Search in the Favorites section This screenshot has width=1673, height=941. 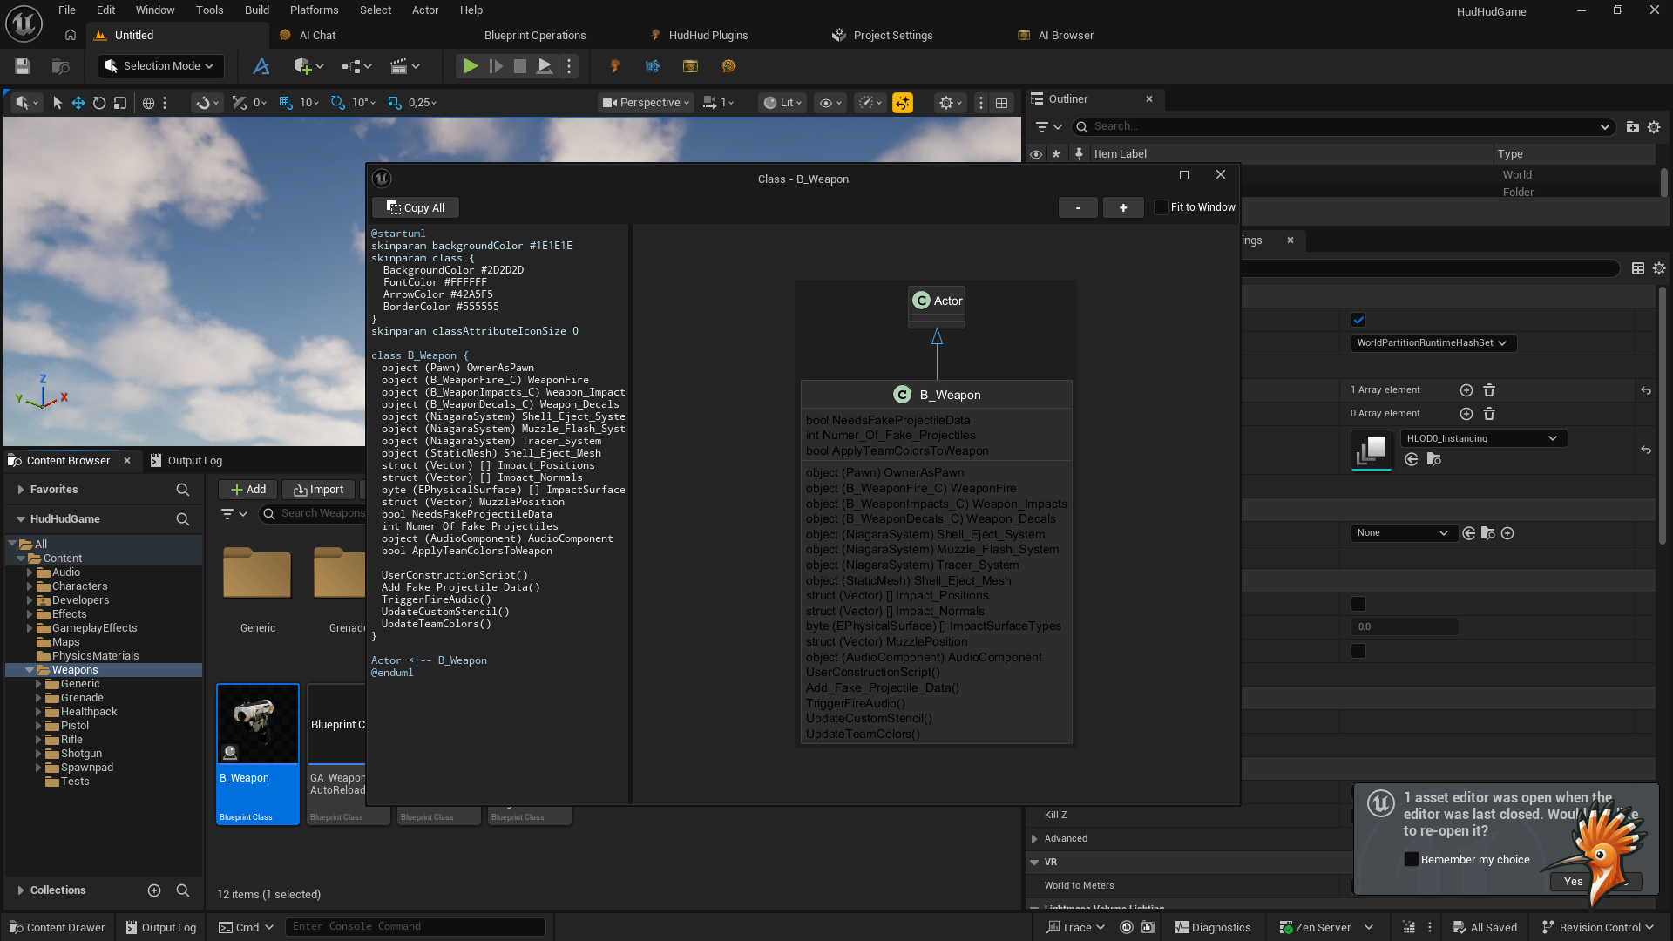(x=182, y=490)
